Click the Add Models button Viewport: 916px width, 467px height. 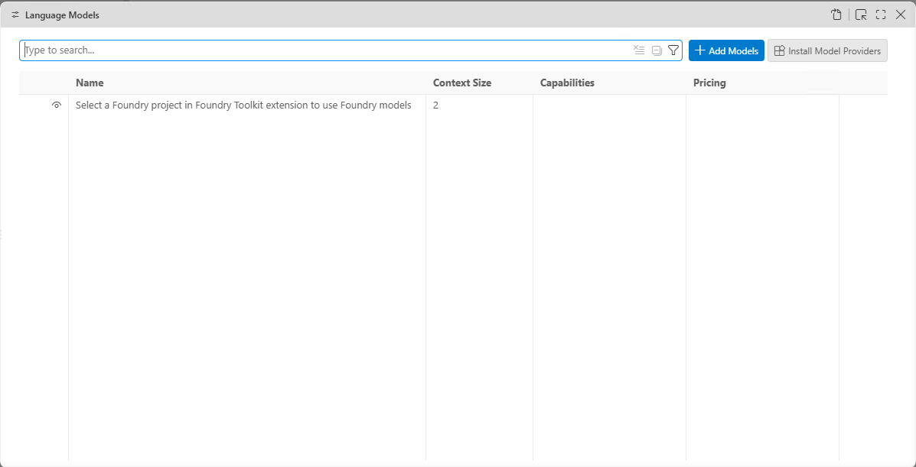pyautogui.click(x=726, y=50)
